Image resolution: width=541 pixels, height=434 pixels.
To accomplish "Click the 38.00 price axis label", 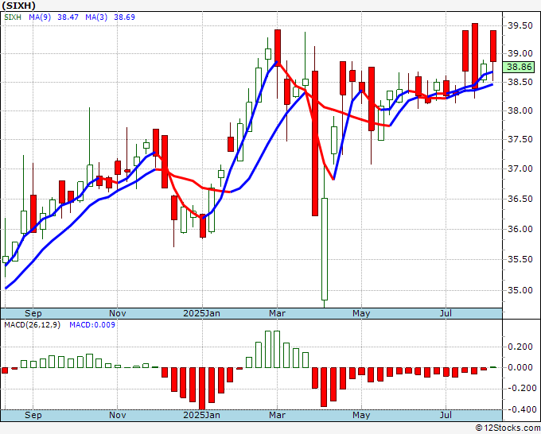I will 520,110.
